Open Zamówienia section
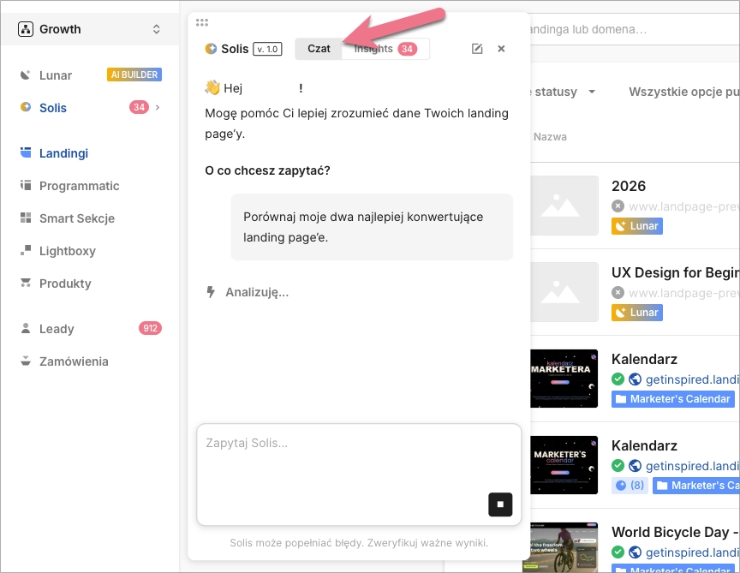Image resolution: width=740 pixels, height=573 pixels. [x=74, y=361]
